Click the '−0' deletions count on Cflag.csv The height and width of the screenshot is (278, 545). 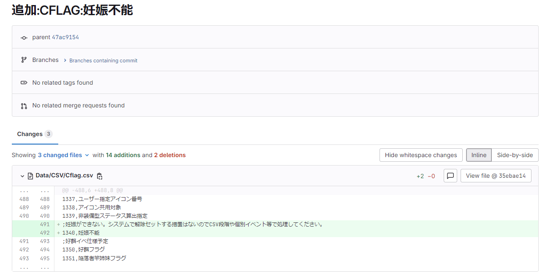(431, 176)
